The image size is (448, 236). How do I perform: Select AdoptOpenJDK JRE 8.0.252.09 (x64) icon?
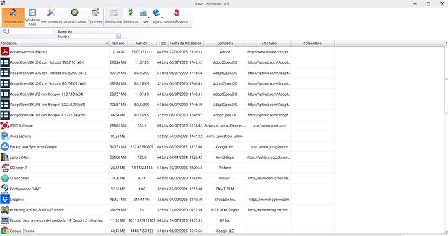(5, 105)
